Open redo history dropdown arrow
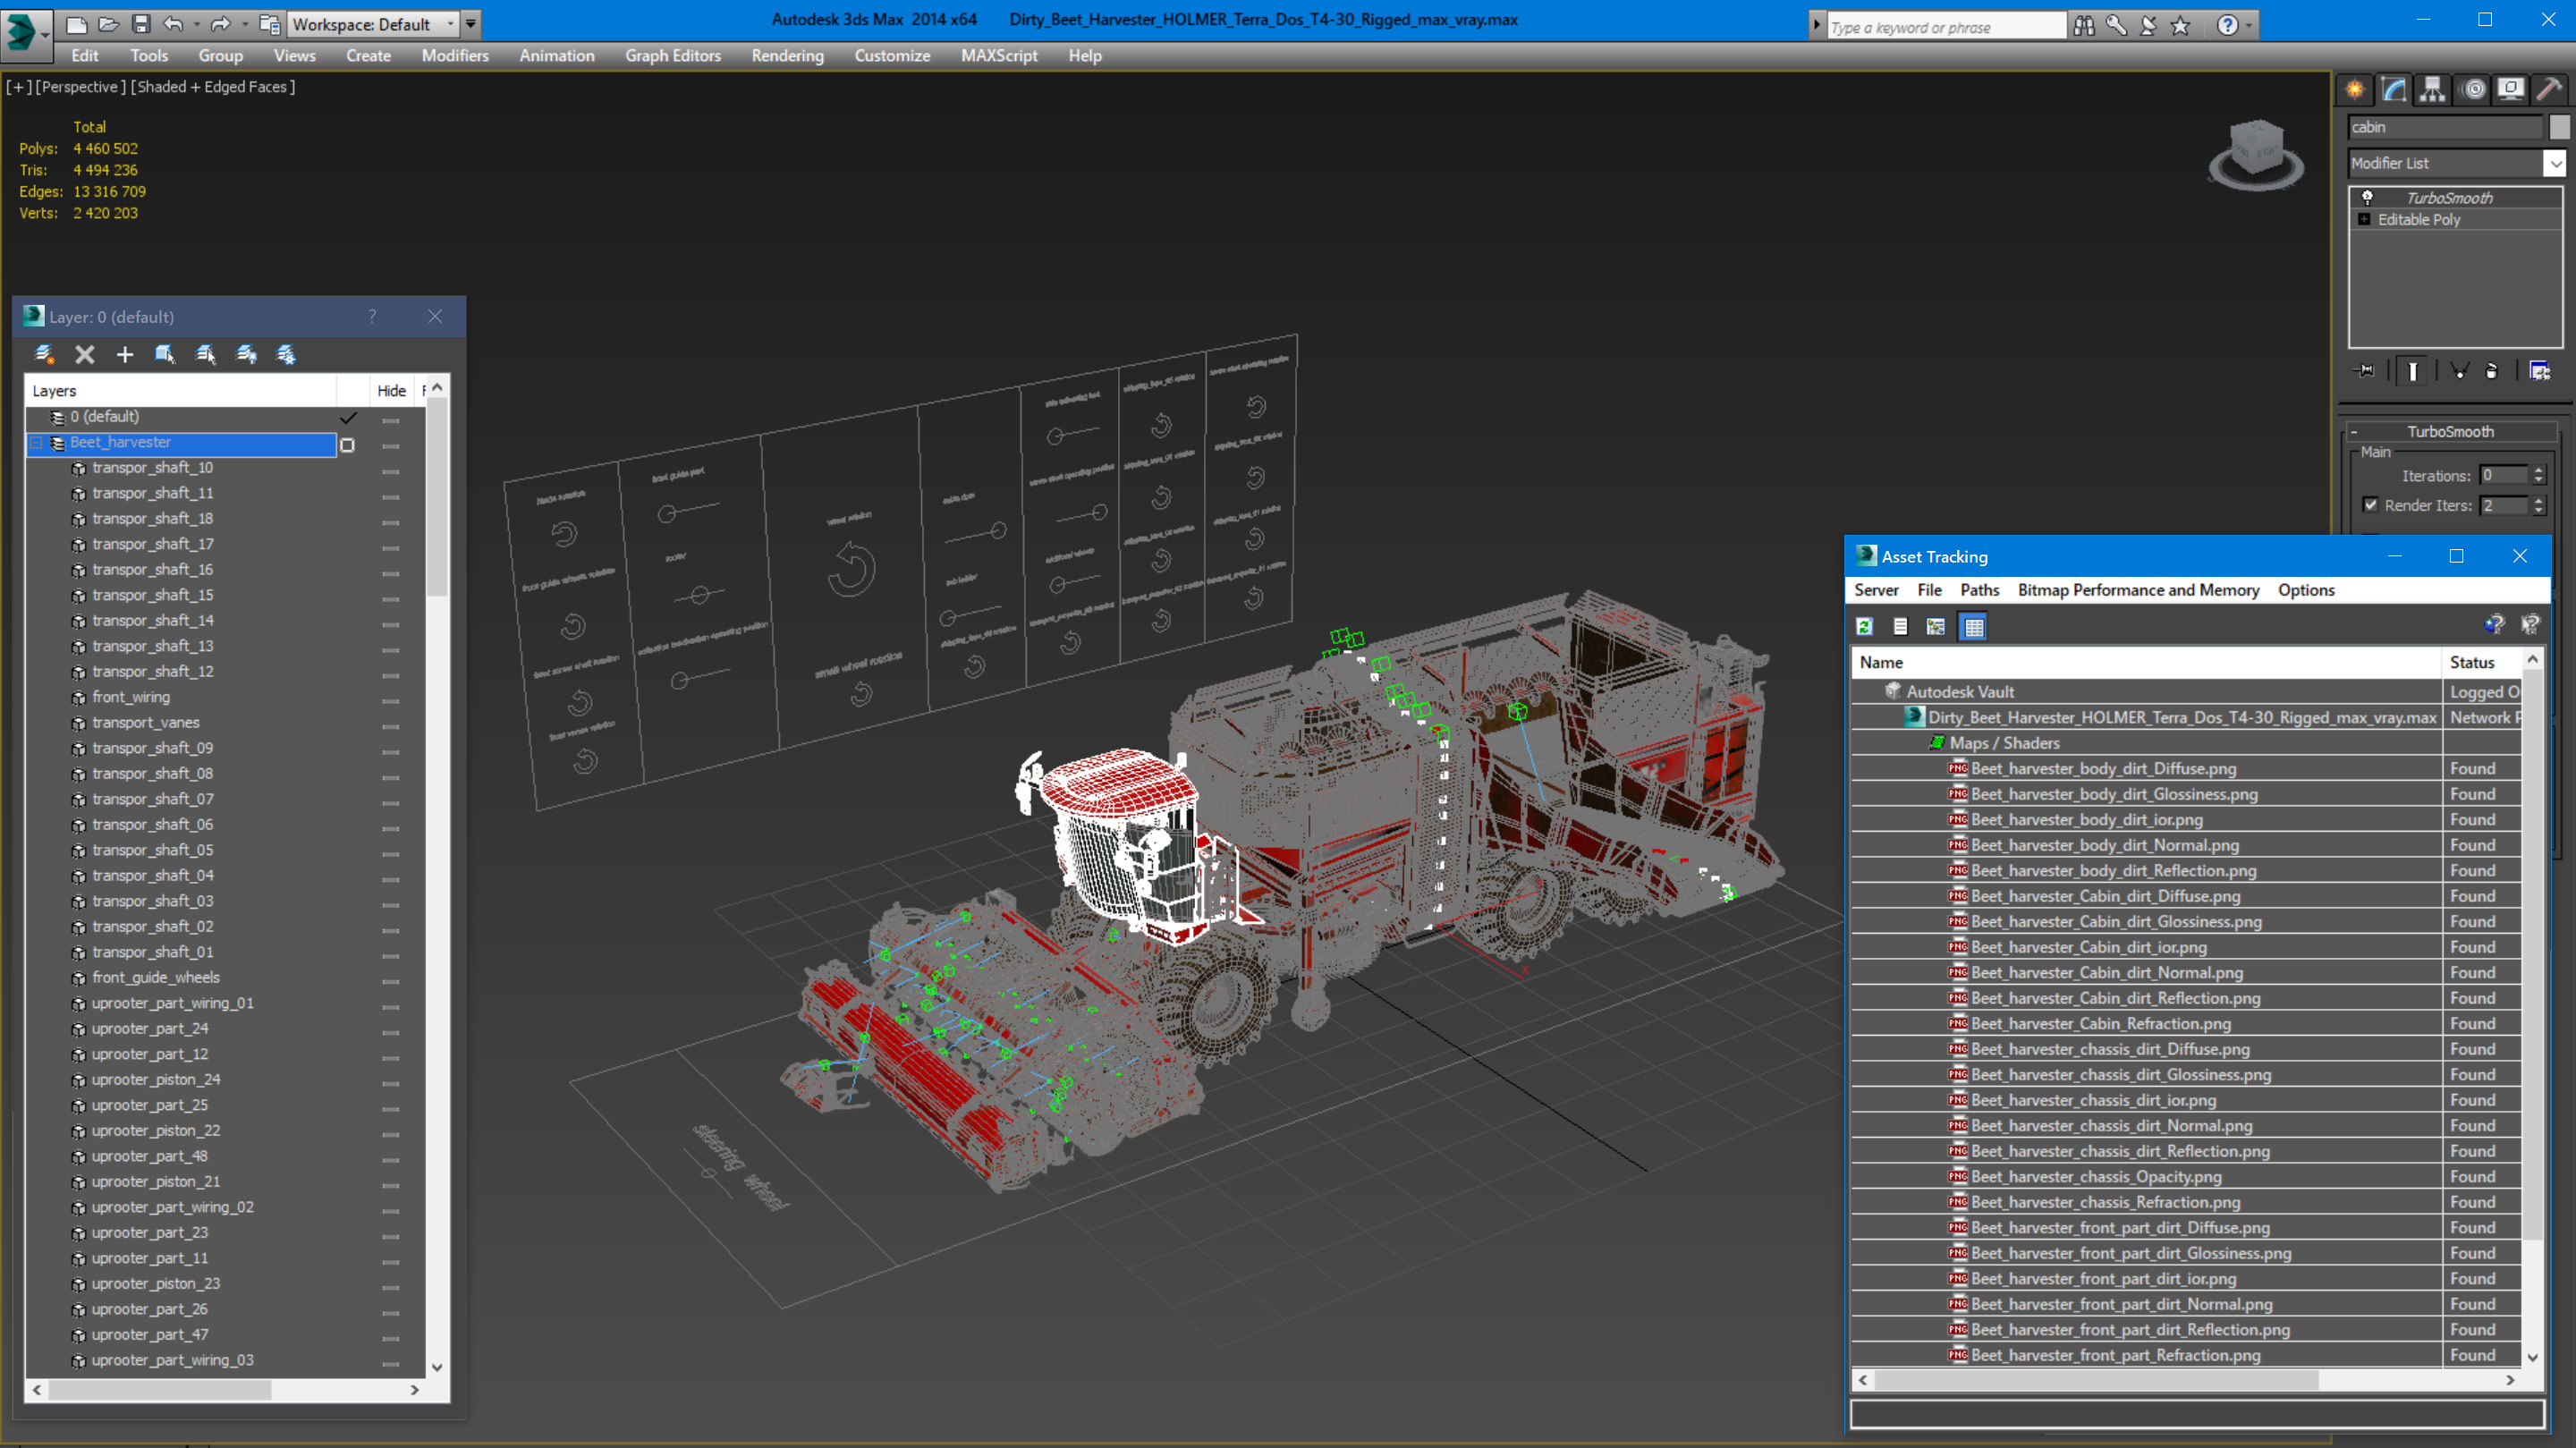The width and height of the screenshot is (2576, 1448). pos(244,24)
